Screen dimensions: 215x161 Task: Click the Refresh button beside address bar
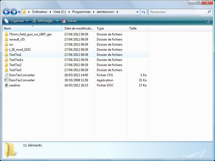click(x=144, y=12)
